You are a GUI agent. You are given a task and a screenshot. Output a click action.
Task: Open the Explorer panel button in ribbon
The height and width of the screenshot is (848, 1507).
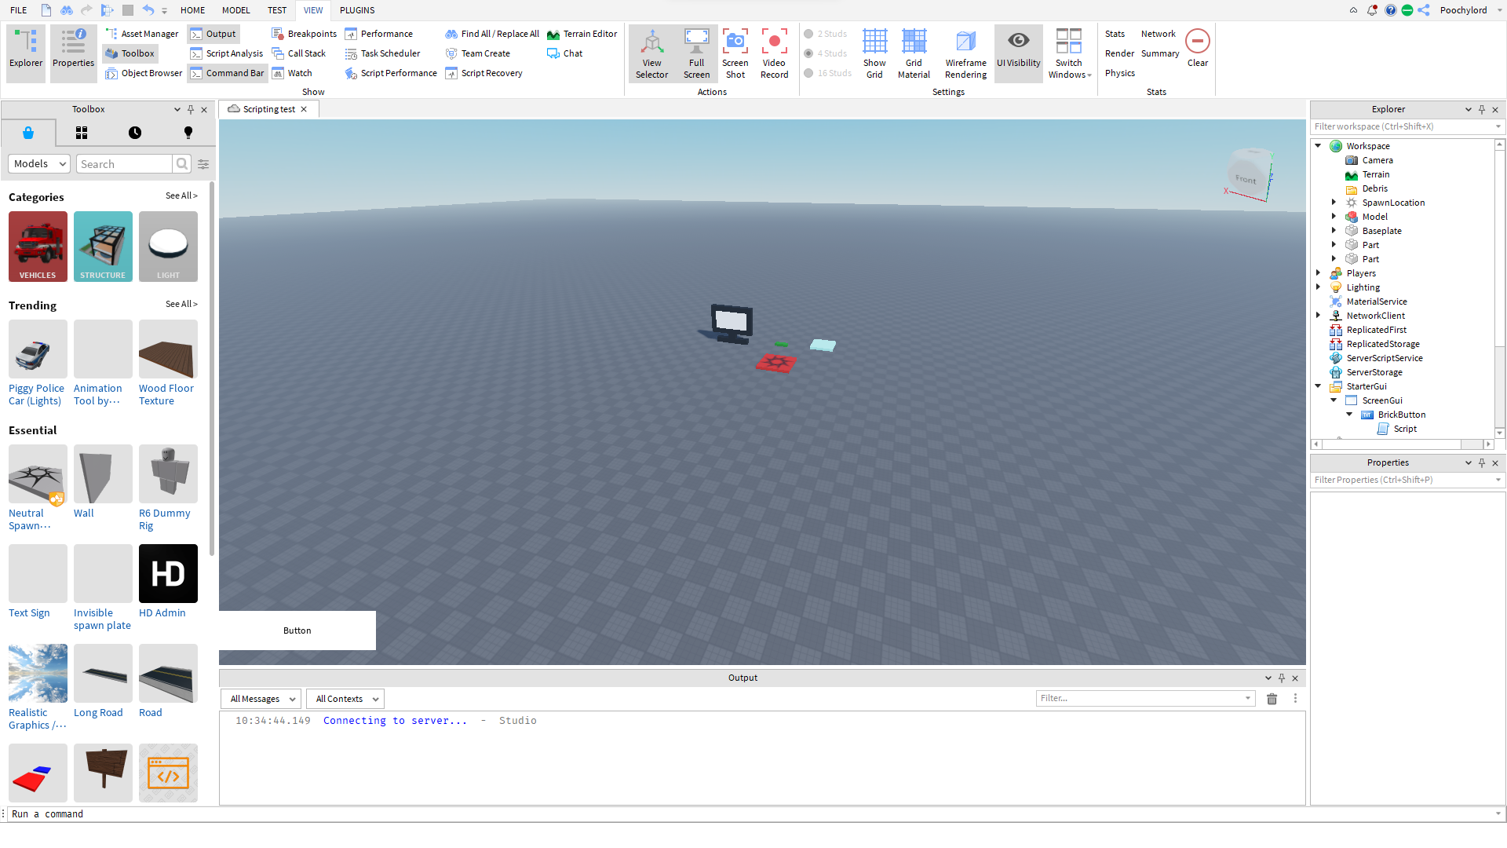pos(26,52)
